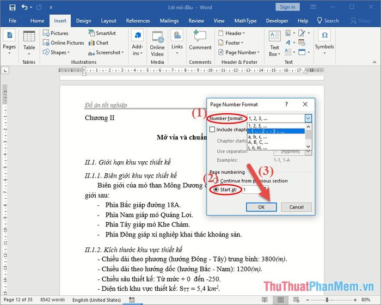
Task: Click the Table icon in the ribbon
Action: [x=29, y=40]
